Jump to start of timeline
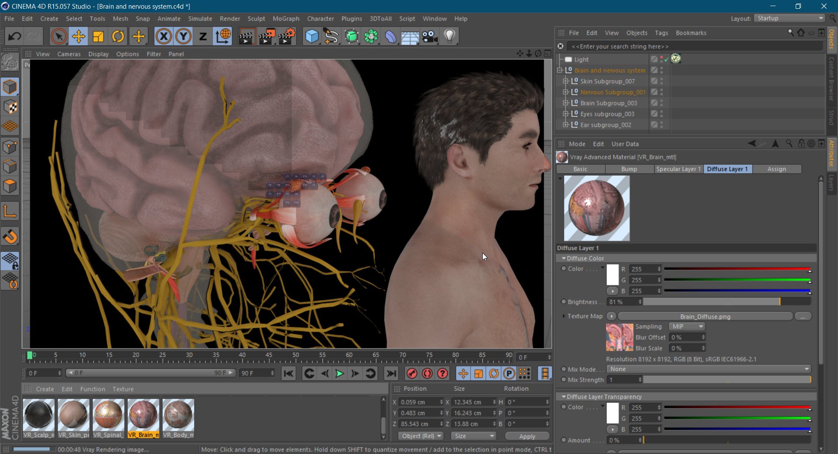The height and width of the screenshot is (454, 838). pos(288,373)
